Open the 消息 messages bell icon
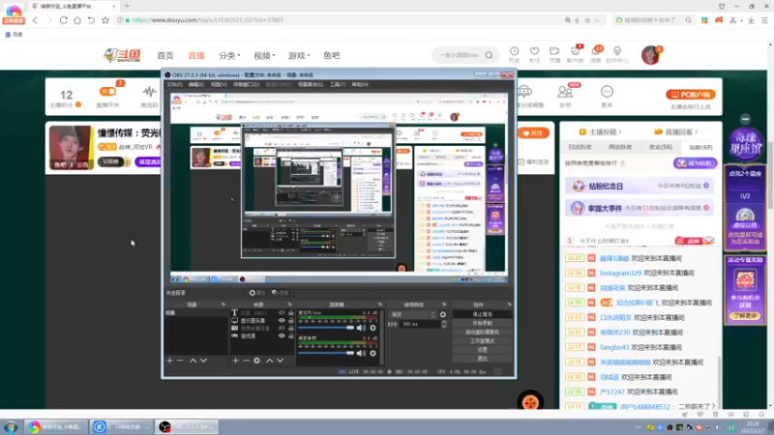 (596, 52)
